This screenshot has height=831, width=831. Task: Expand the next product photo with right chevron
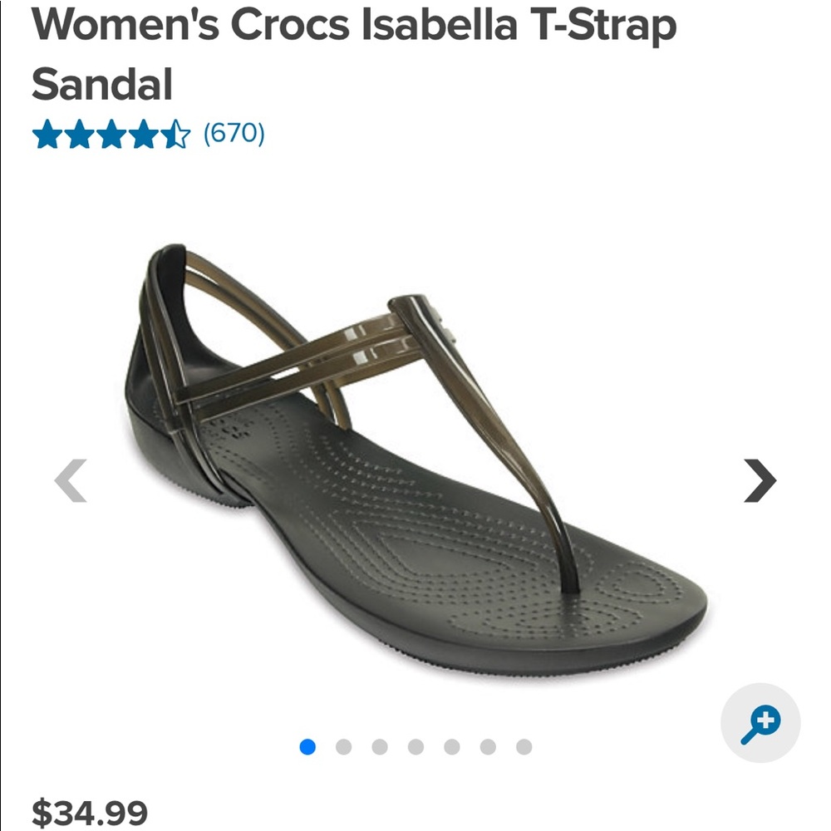[759, 480]
